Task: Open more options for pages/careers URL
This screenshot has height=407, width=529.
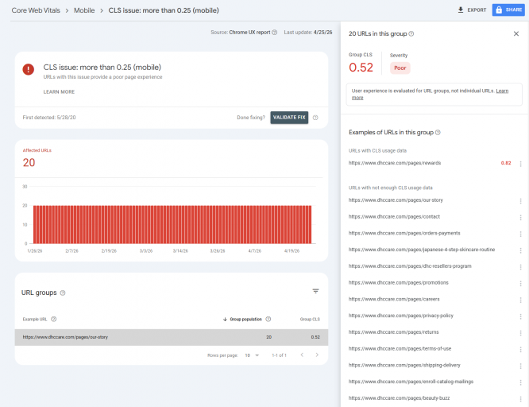Action: click(x=520, y=300)
